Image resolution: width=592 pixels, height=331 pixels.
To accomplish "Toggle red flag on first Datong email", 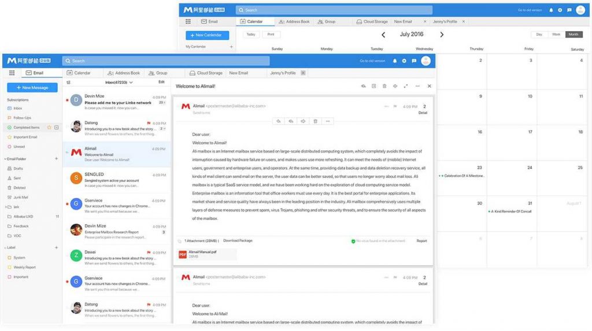I will [x=149, y=123].
